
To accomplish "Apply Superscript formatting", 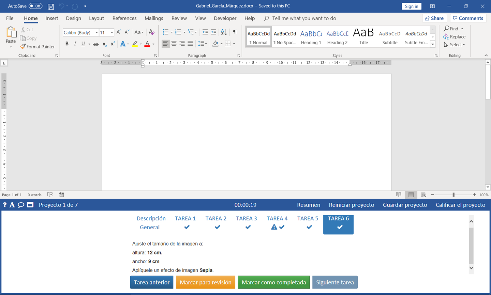I will [x=113, y=44].
